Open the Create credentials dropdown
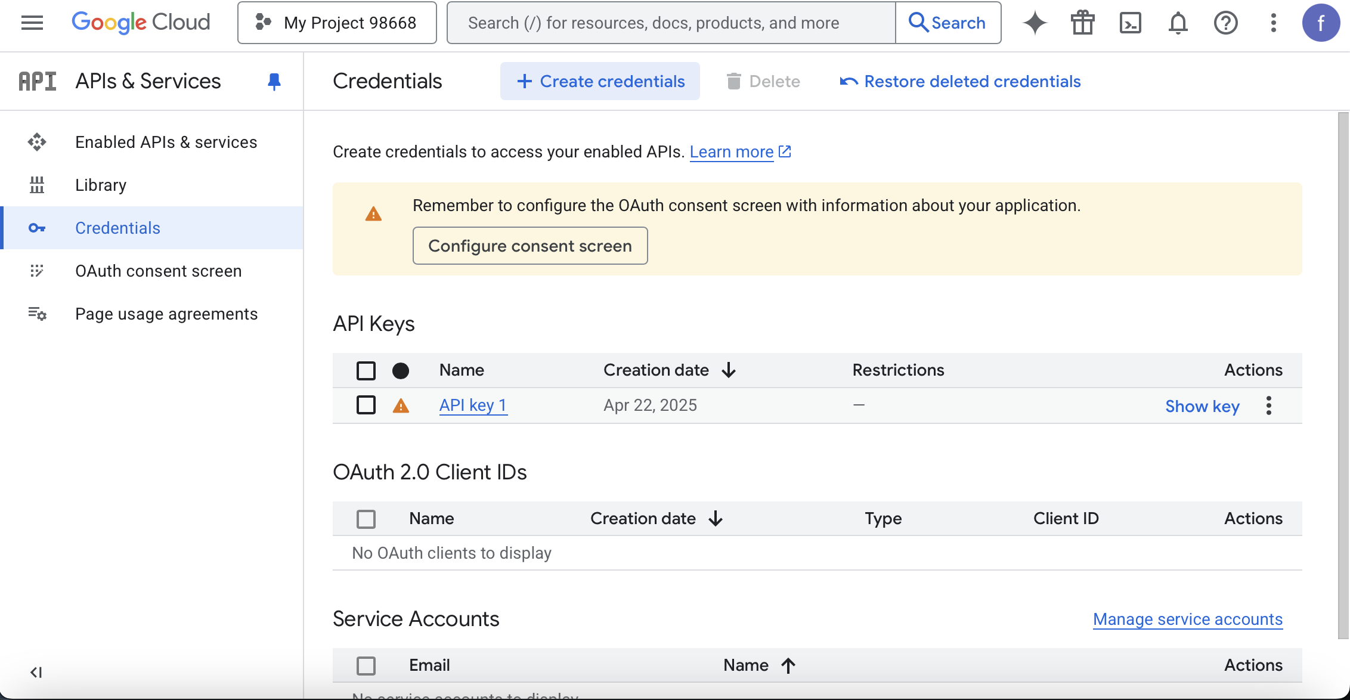This screenshot has height=700, width=1350. tap(600, 81)
